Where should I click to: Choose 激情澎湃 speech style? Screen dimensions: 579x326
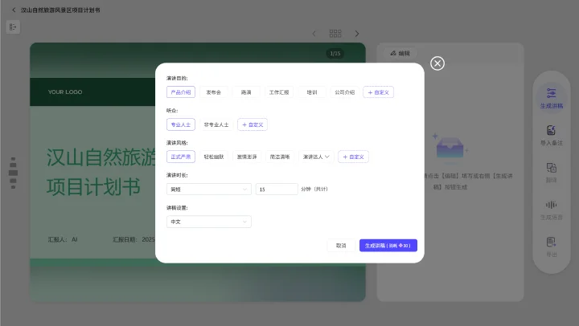[x=247, y=157]
